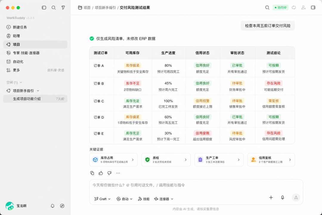Screen dimensions: 322x215
Task: Open the 自动 model dropdown
Action: pos(124,199)
